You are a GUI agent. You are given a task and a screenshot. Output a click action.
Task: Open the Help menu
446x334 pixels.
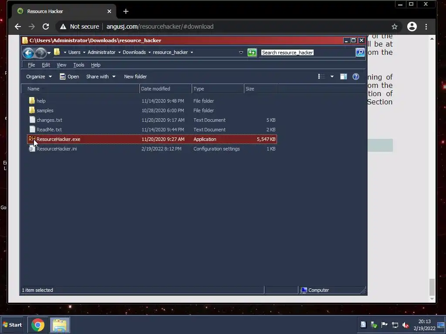pos(95,65)
